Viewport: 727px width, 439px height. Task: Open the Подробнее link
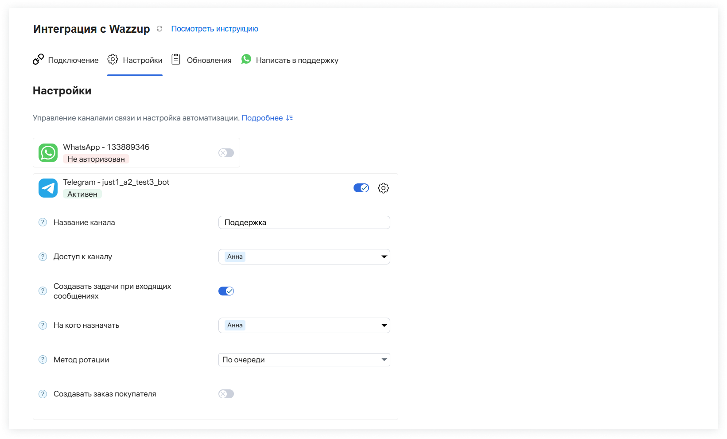tap(262, 118)
